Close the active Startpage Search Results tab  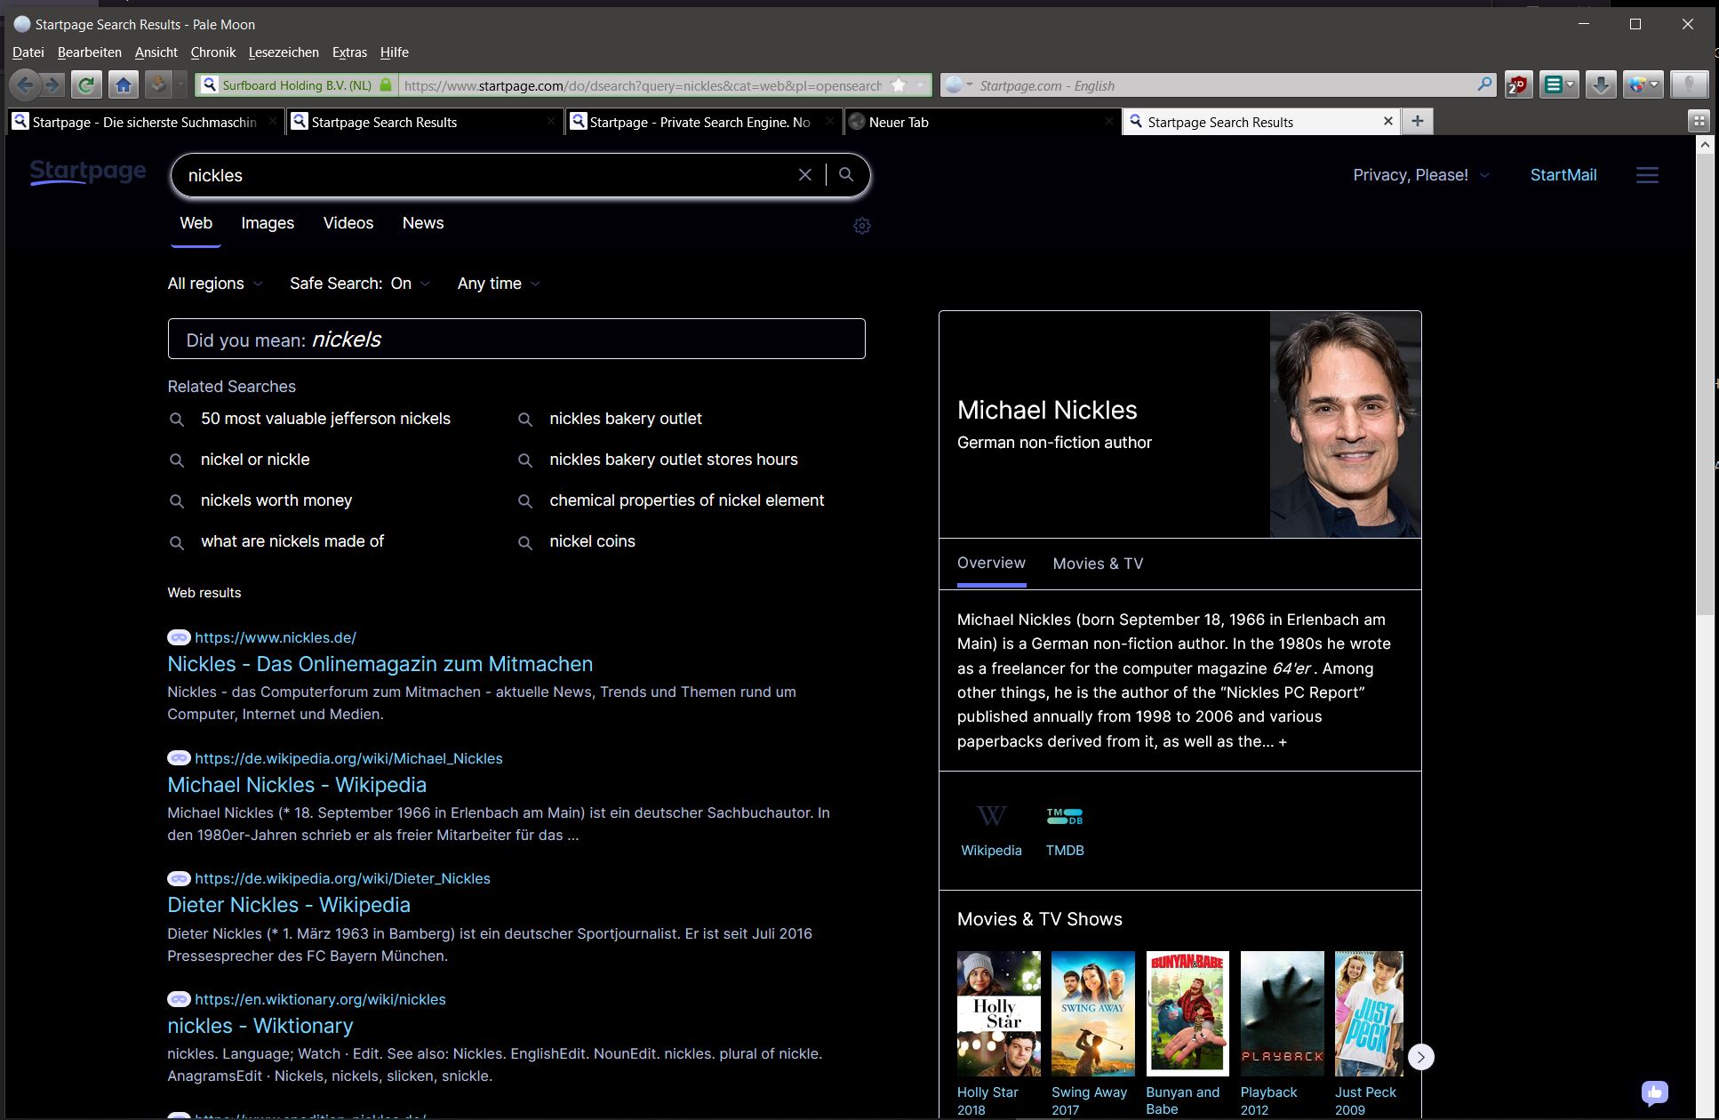coord(1388,121)
